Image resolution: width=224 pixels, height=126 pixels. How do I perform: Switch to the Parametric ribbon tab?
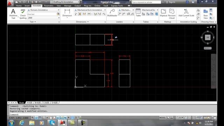pos(49,6)
